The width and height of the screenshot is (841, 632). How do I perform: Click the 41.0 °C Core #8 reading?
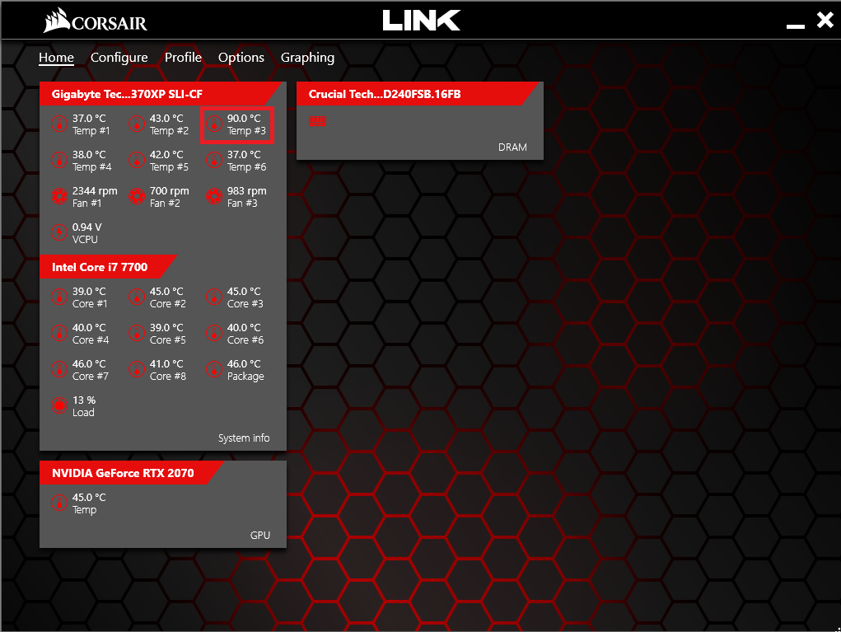tap(166, 363)
